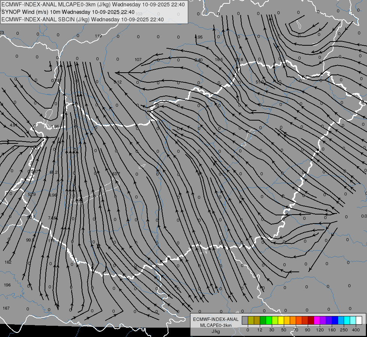Select the dark green legend swatch
The height and width of the screenshot is (337, 367).
click(263, 320)
